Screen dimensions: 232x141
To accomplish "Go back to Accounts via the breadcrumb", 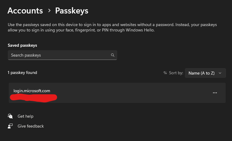I will tap(25, 11).
